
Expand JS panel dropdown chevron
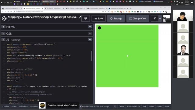pos(90,40)
